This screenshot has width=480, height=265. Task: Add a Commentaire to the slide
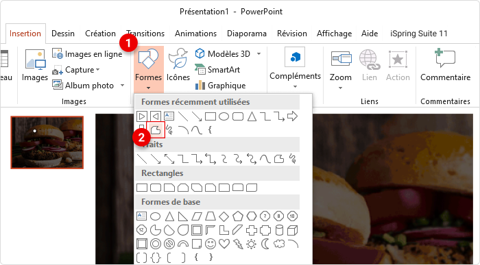click(x=446, y=65)
